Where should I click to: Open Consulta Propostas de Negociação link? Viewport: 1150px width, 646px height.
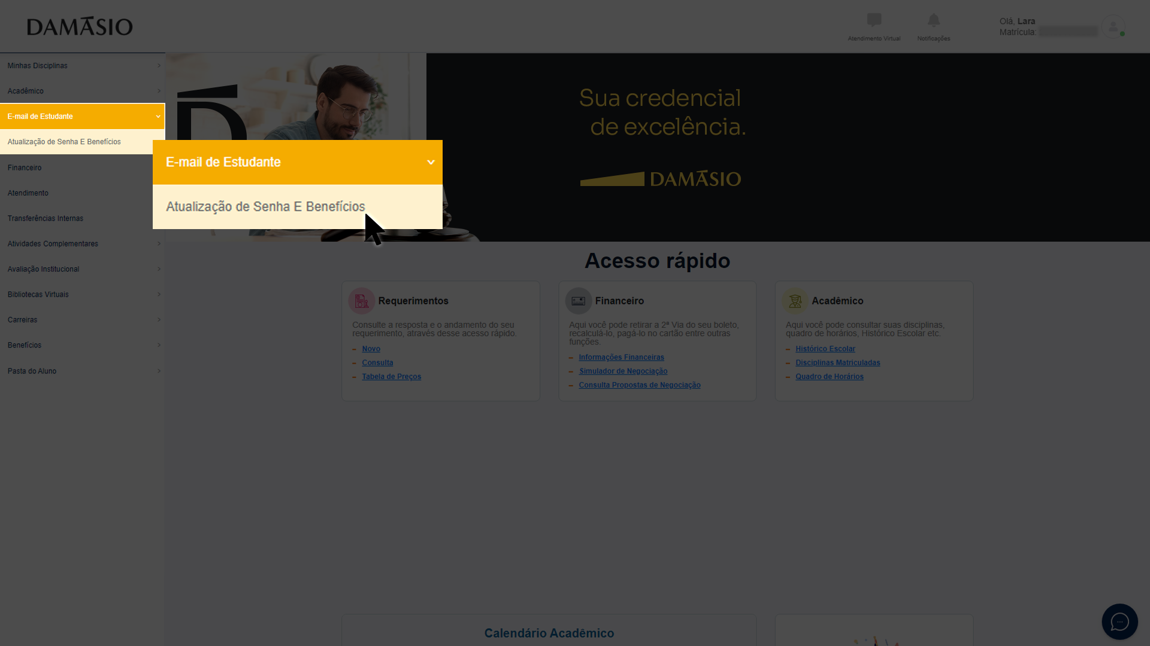point(639,385)
